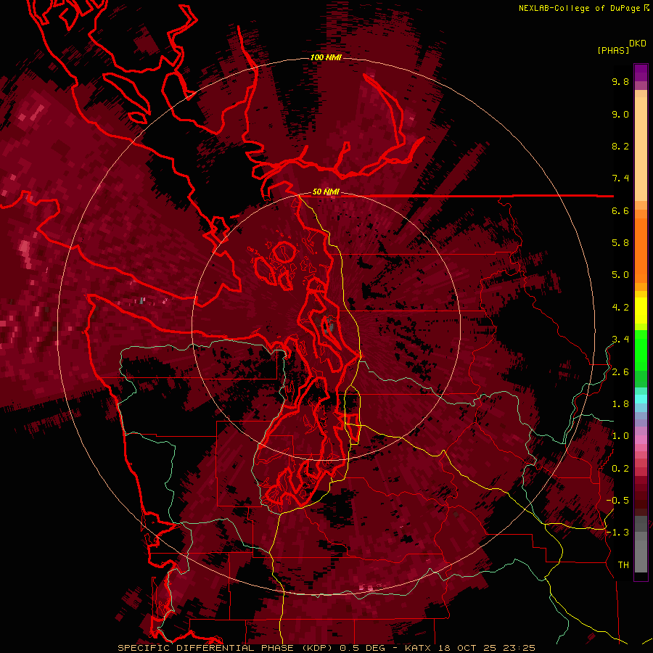Screen dimensions: 653x653
Task: Click the 9.8 scale value
Action: [620, 82]
